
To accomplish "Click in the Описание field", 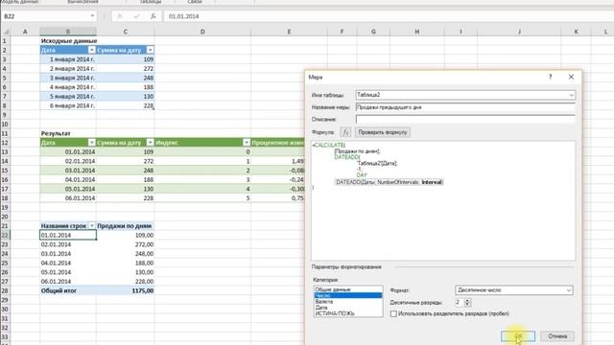I will [465, 119].
